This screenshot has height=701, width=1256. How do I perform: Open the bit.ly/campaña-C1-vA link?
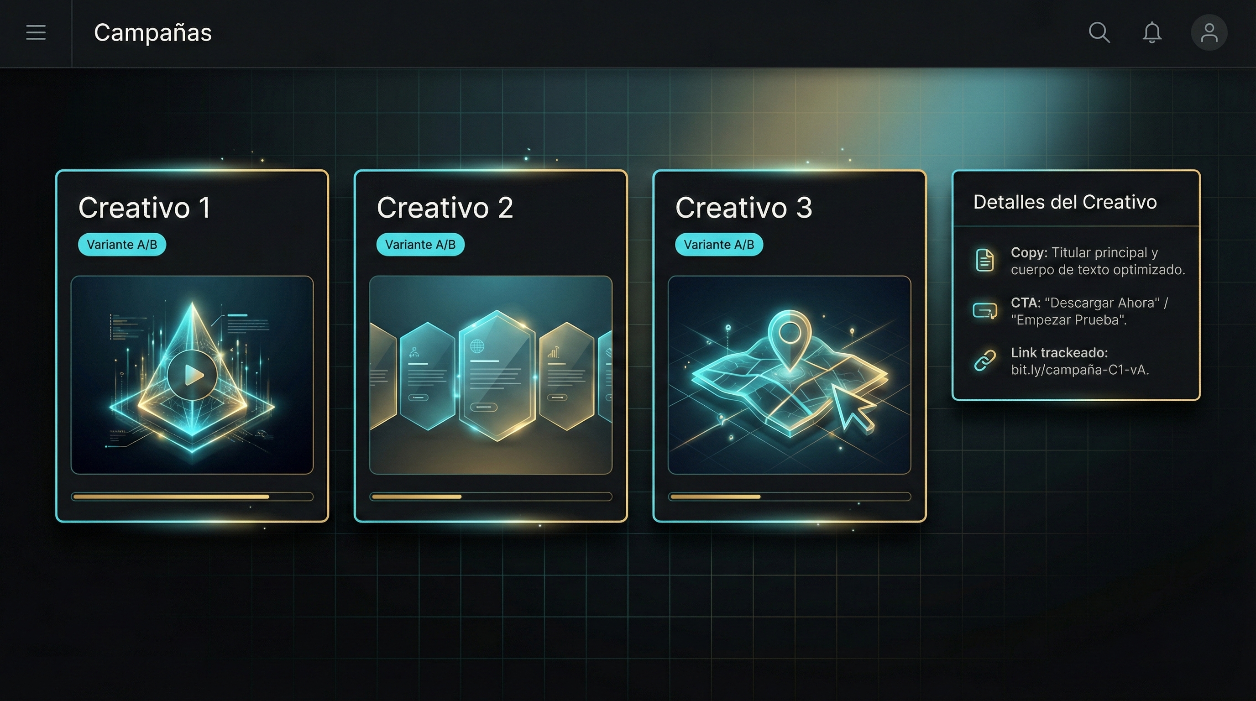(x=1079, y=370)
